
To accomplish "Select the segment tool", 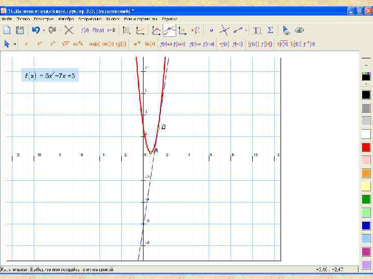I will point(238,30).
